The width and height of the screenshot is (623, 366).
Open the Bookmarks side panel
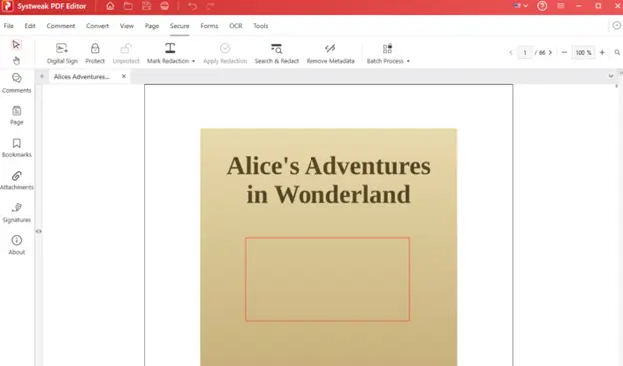[x=16, y=148]
